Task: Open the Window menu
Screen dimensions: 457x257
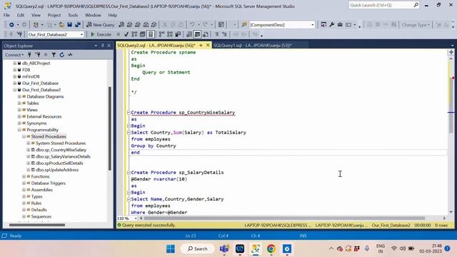Action: (93, 15)
